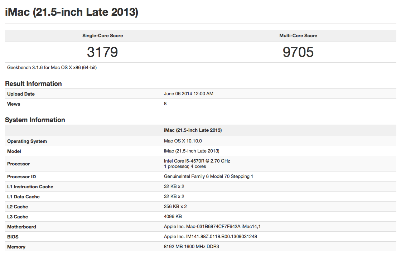The image size is (401, 256).
Task: Click the 'L3 Cache' row label
Action: 18,217
